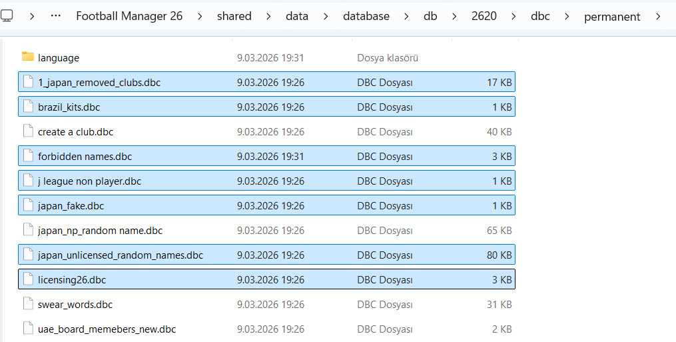The height and width of the screenshot is (342, 676).
Task: Expand the chevron after Football Manager 26
Action: tap(200, 16)
